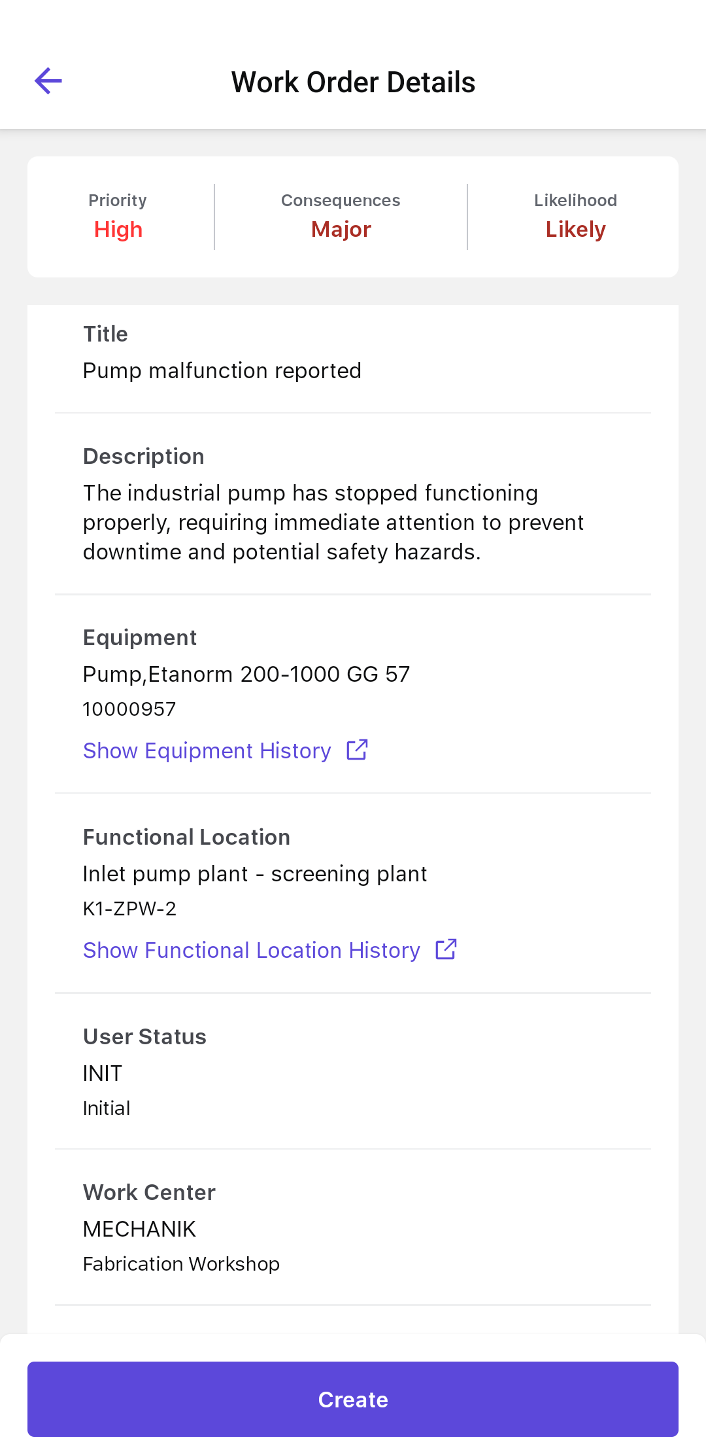Screen dimensions: 706x1446
Task: Select the High priority value
Action: tap(118, 230)
